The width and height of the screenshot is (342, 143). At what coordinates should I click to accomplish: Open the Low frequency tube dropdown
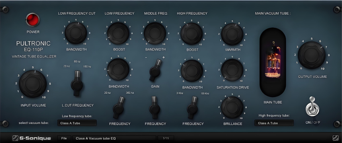click(77, 123)
